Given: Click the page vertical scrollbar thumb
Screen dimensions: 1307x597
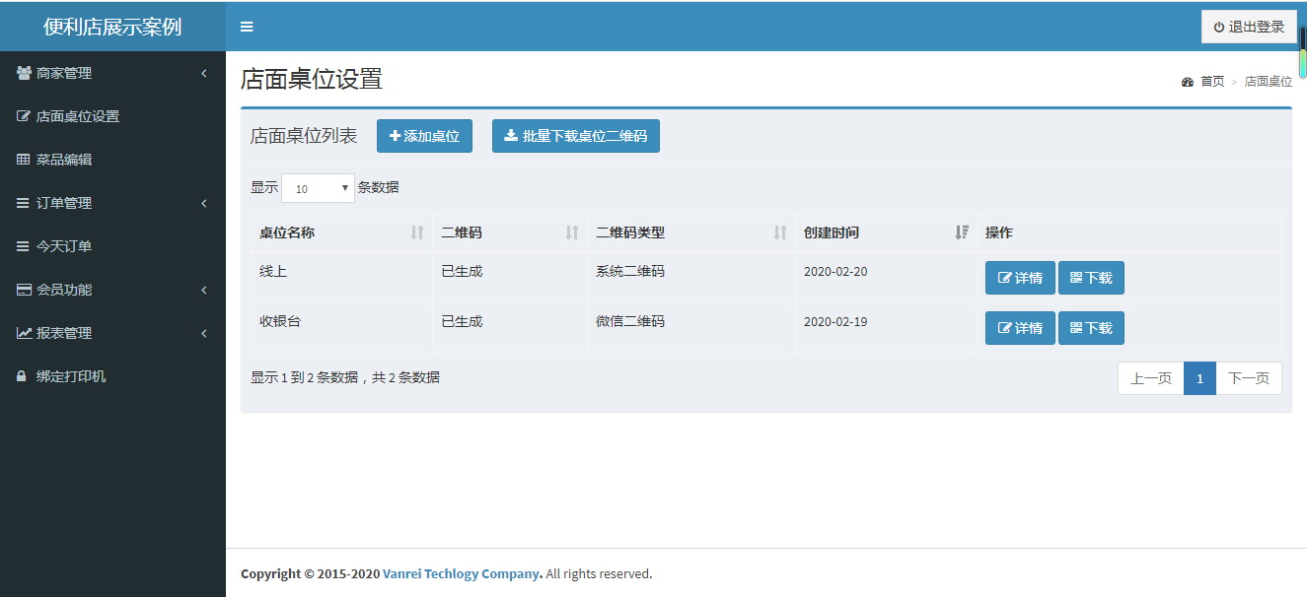Looking at the screenshot, I should pyautogui.click(x=1302, y=52).
